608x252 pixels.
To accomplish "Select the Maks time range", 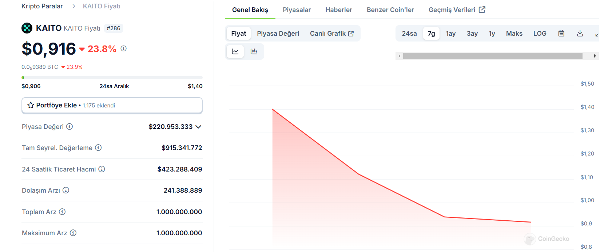I will pyautogui.click(x=514, y=34).
